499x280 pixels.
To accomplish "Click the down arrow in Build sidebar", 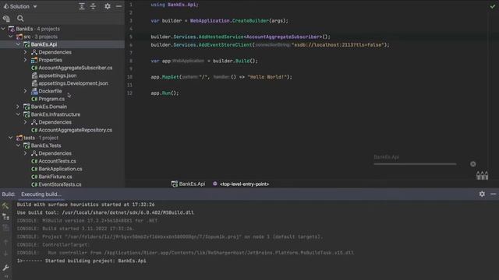I will (5, 254).
